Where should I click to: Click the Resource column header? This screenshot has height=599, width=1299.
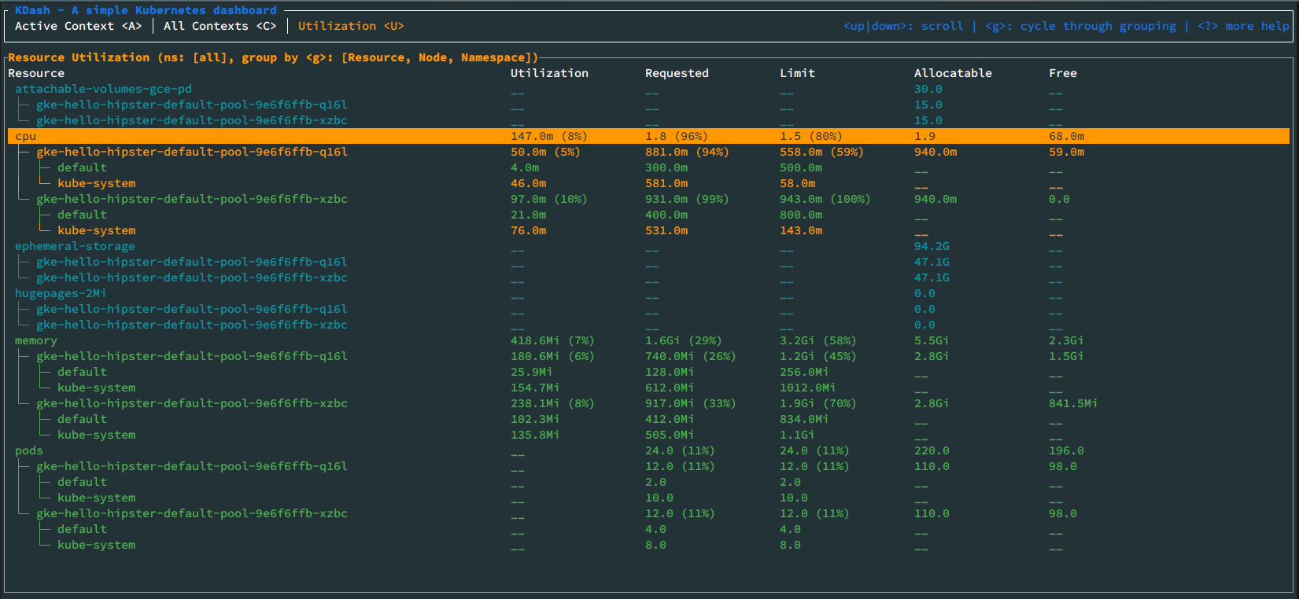(x=36, y=73)
